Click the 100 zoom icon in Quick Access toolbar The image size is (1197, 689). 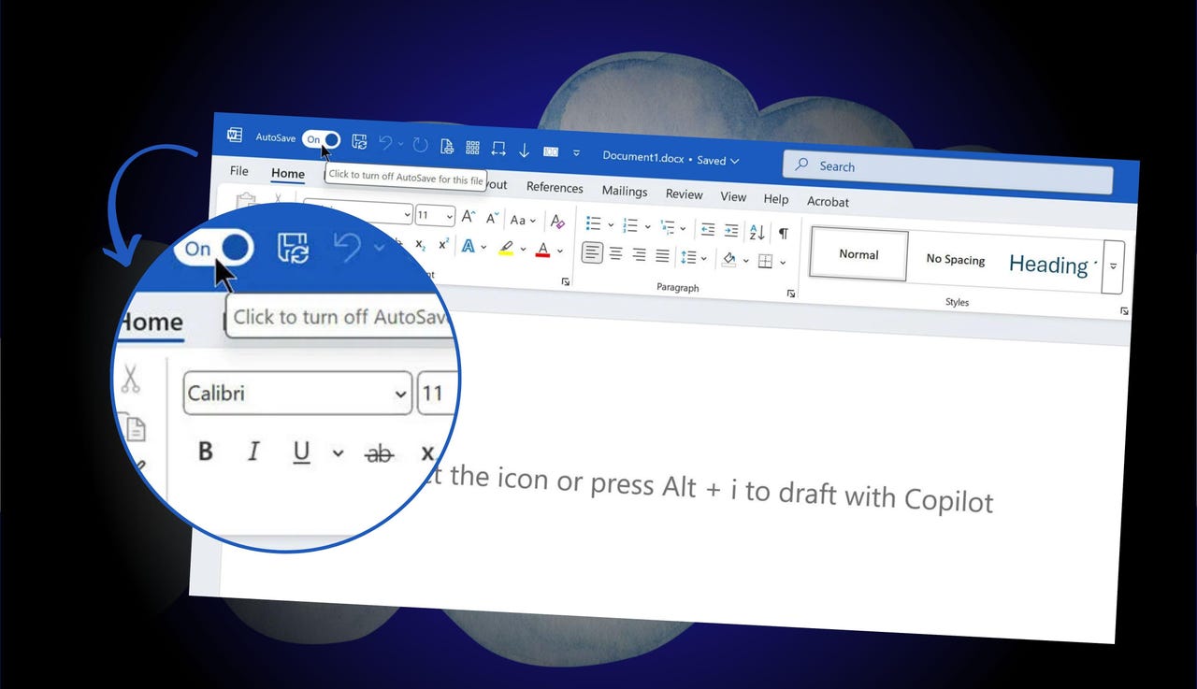551,151
